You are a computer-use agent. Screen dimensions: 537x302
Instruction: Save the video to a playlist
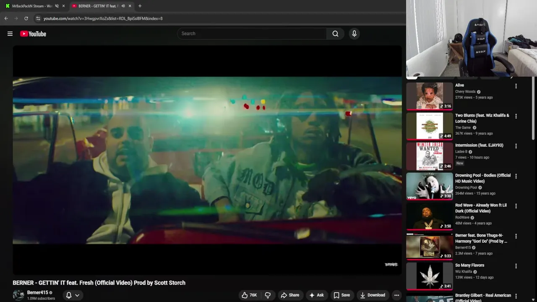click(x=341, y=295)
